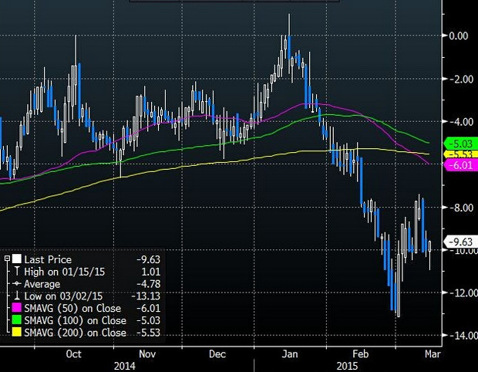Select 'SMAVG (200) on Close' legend entry

click(x=76, y=333)
